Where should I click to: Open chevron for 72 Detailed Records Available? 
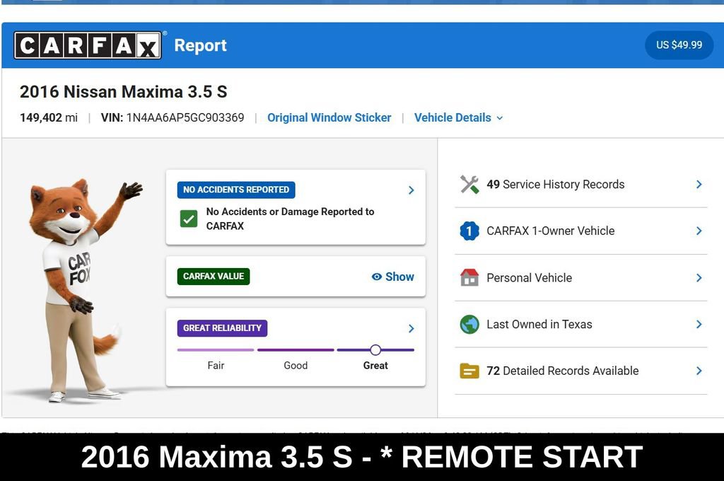[699, 371]
